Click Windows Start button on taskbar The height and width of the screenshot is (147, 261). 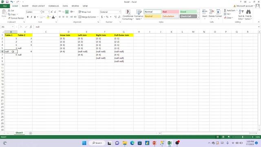84,143
